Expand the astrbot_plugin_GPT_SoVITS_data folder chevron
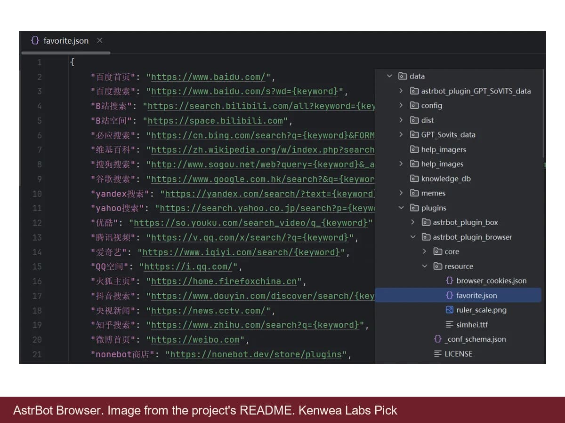The image size is (565, 423). (401, 91)
